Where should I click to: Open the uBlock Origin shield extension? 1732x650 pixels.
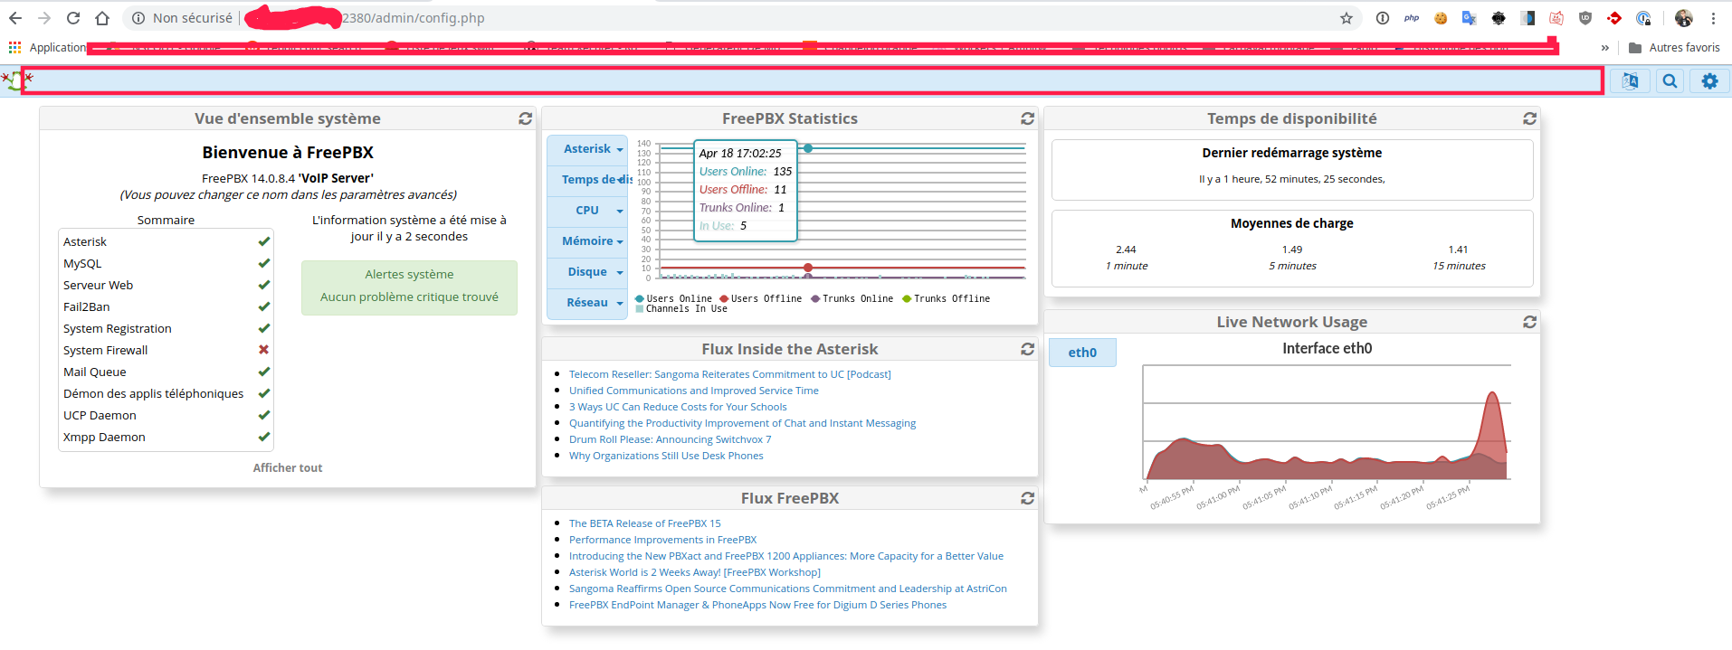click(1585, 18)
